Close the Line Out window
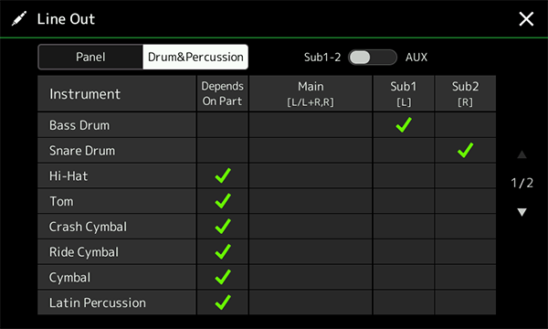Viewport: 548px width, 329px height. (526, 19)
